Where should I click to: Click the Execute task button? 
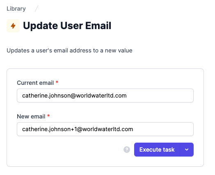click(x=157, y=150)
